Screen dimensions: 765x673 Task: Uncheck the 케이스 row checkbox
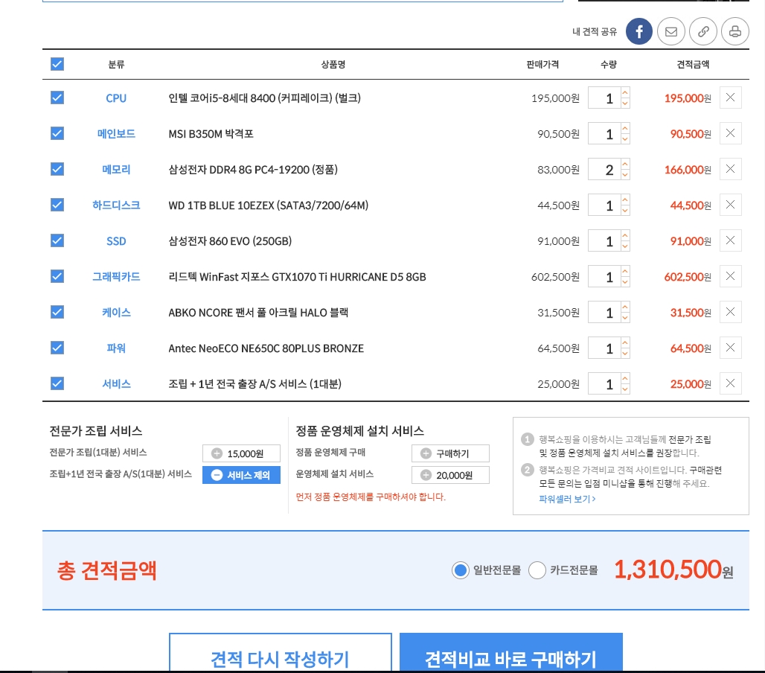(57, 312)
